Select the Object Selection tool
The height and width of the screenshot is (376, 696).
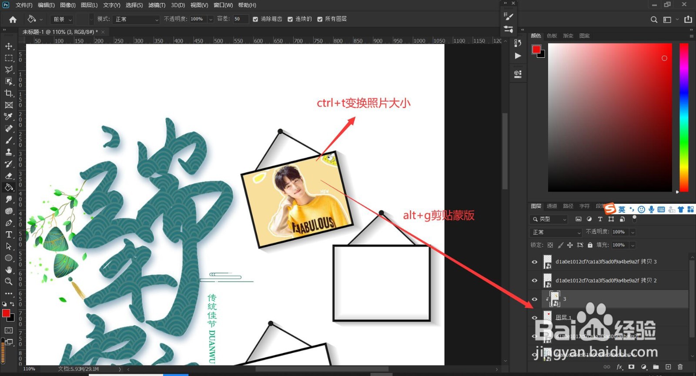(9, 81)
